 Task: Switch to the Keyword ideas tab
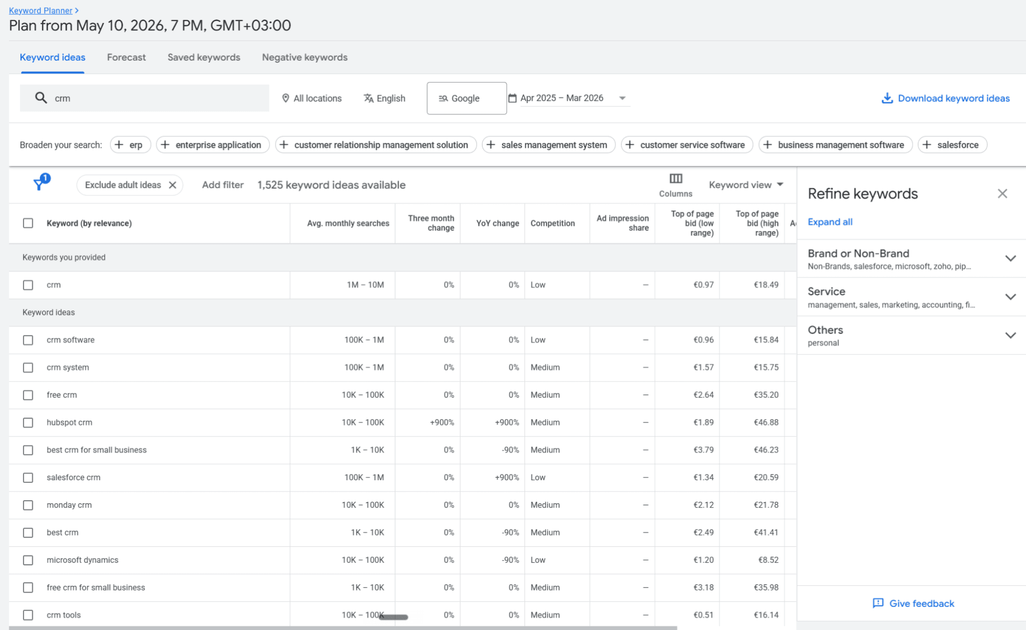pos(52,57)
